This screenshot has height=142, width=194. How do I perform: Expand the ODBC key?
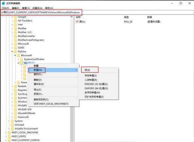click(12, 48)
